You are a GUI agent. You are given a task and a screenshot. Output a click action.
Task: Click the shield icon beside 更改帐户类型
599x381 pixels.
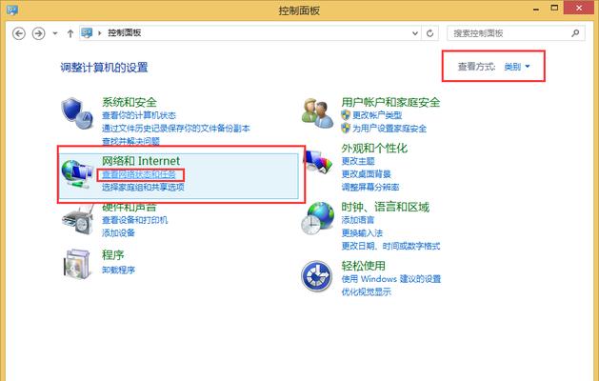tap(346, 115)
